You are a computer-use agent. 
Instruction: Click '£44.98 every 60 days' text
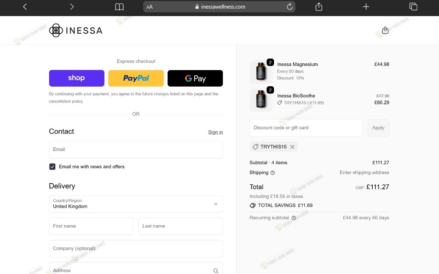point(366,218)
